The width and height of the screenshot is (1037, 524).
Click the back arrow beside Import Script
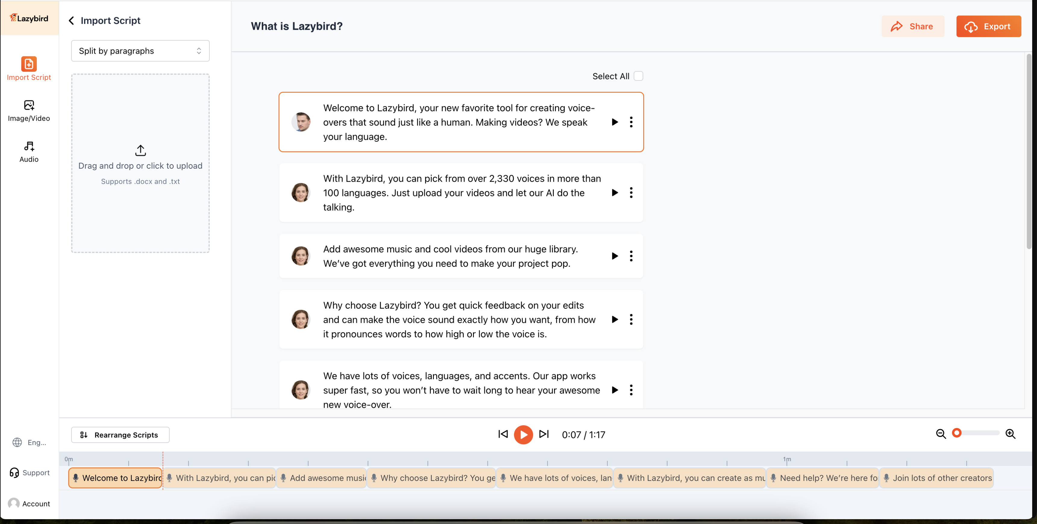click(x=71, y=20)
